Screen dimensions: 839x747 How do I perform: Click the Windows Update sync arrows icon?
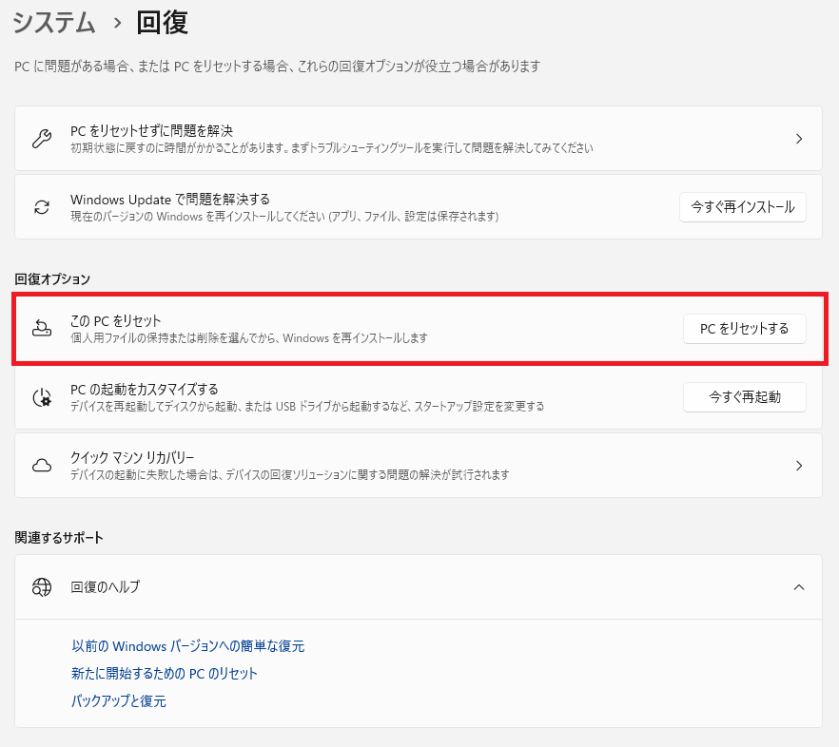point(42,207)
